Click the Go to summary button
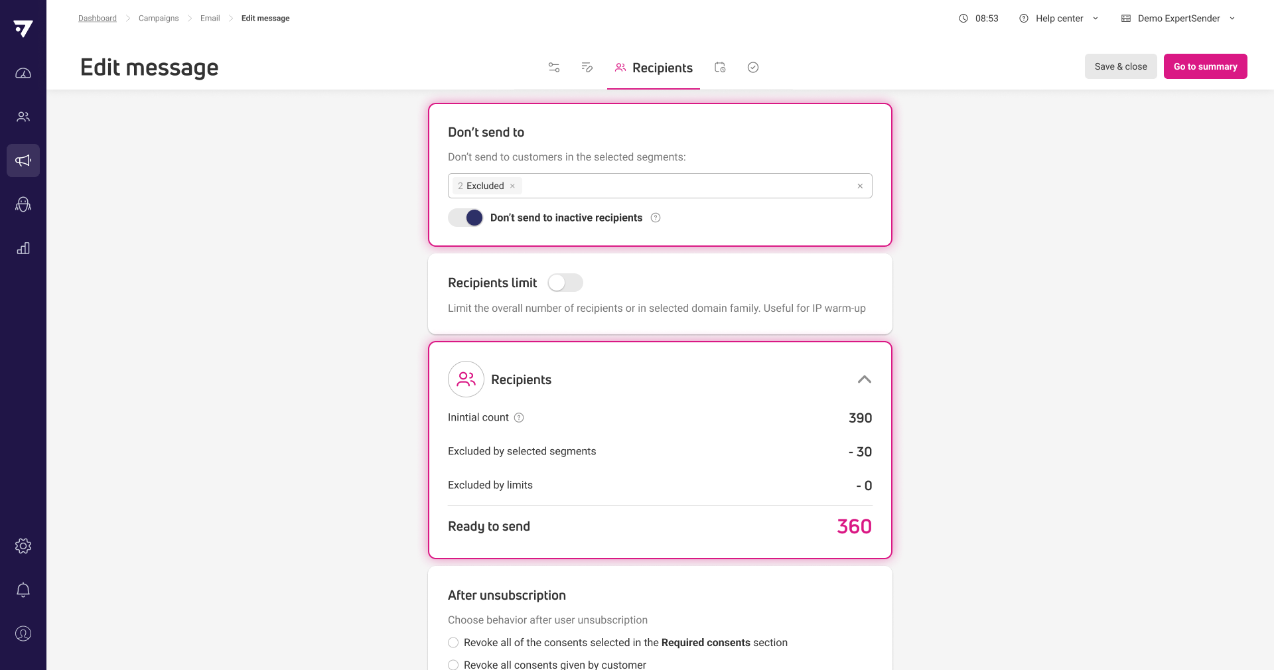The width and height of the screenshot is (1274, 670). pos(1205,66)
